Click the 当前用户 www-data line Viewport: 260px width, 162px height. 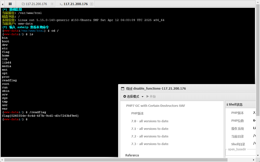click(17, 24)
